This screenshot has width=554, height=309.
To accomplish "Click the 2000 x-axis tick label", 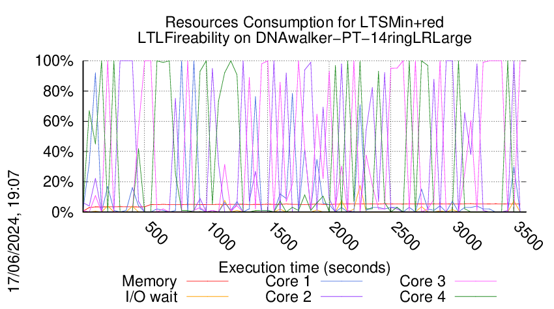I will (343, 236).
